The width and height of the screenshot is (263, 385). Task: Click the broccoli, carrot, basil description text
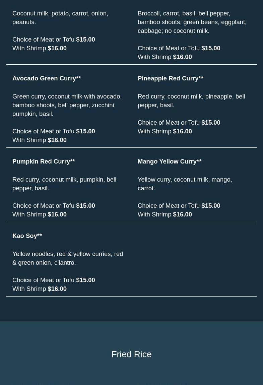point(192,22)
